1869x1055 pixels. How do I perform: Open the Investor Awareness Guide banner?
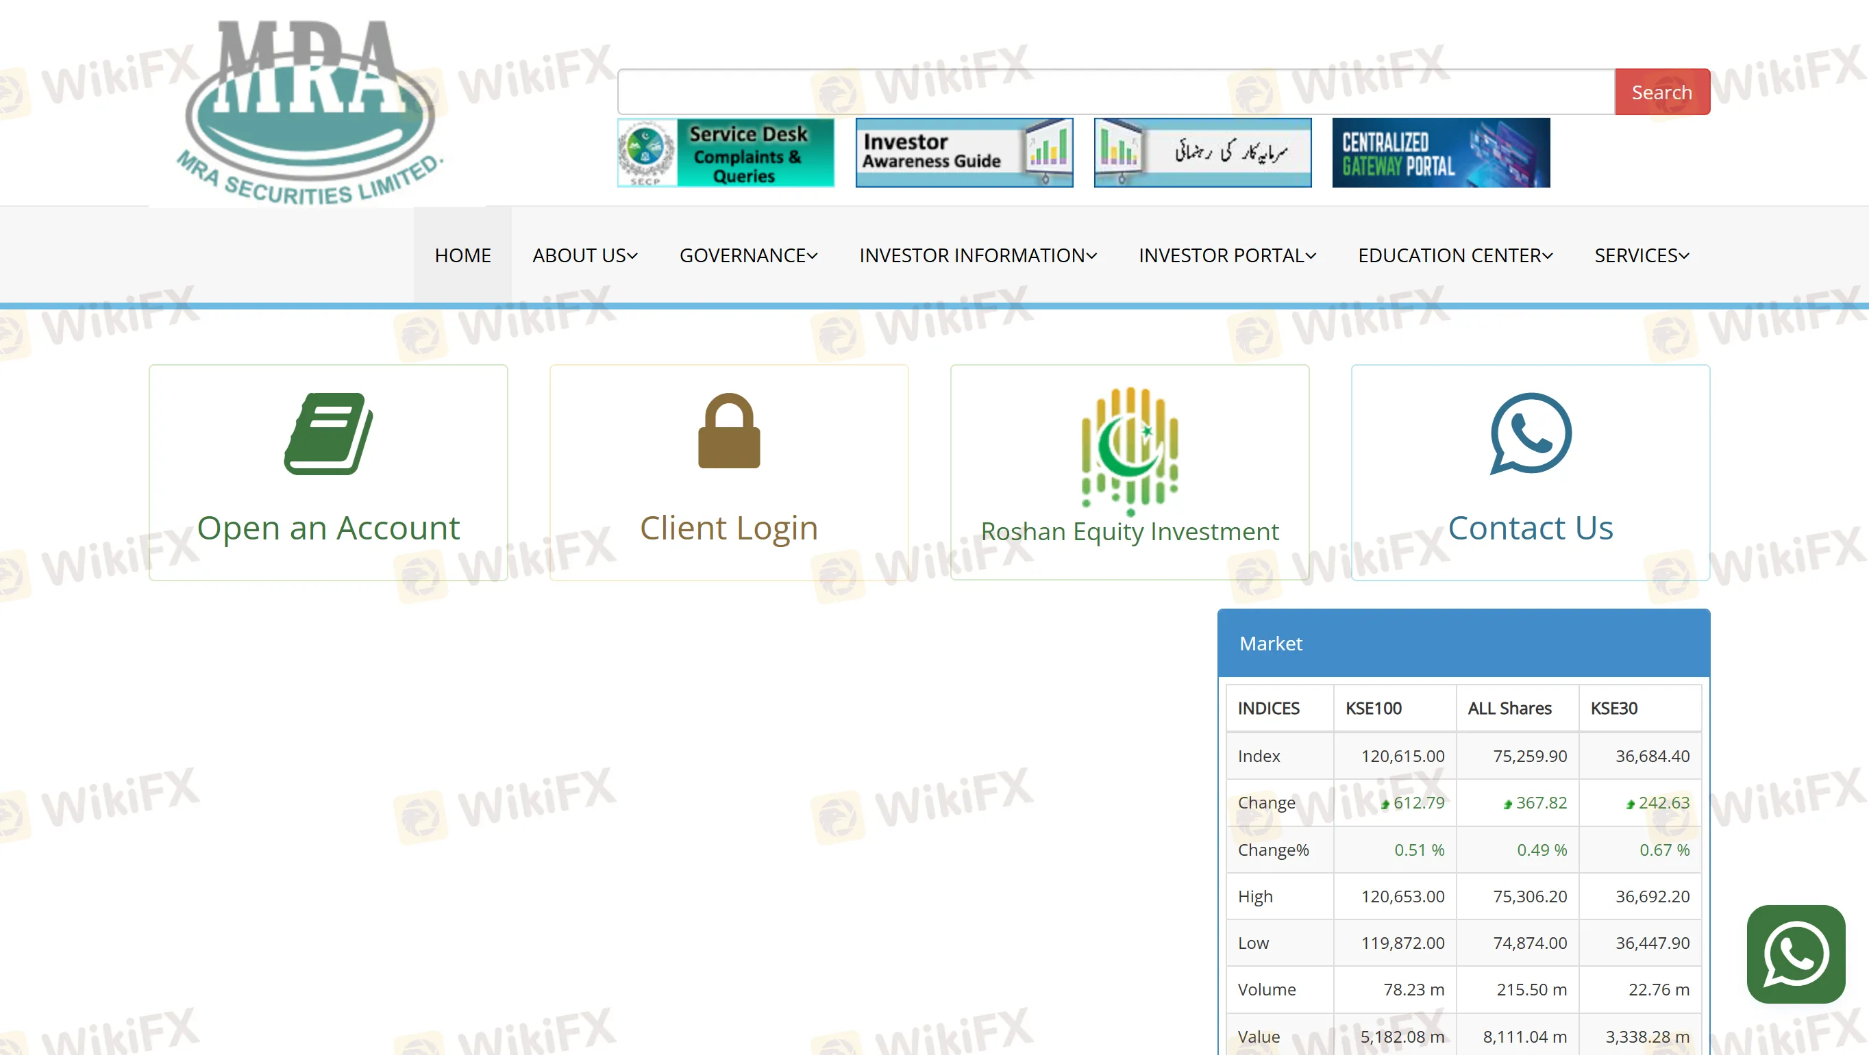point(964,153)
